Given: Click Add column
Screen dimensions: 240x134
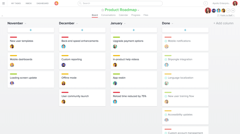Looking at the screenshot, I should click(223, 23).
